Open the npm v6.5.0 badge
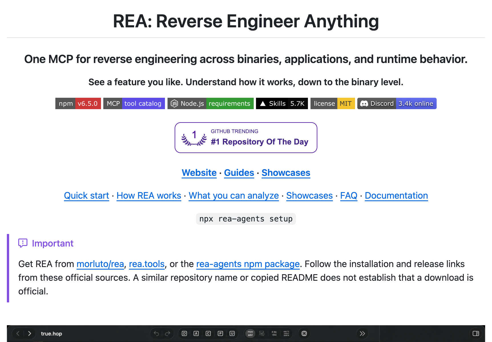Image resolution: width=492 pixels, height=342 pixels. tap(78, 103)
